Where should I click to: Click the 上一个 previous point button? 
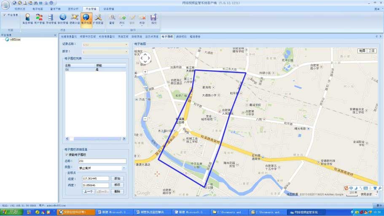click(x=88, y=192)
